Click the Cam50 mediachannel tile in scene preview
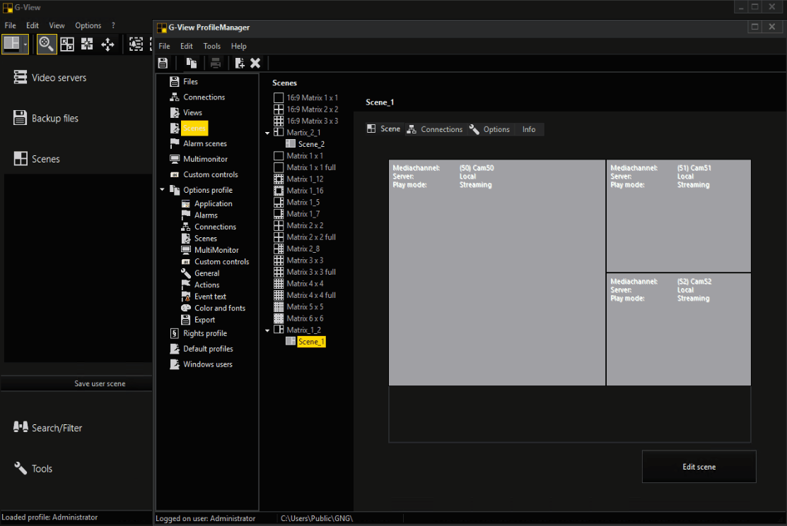The height and width of the screenshot is (526, 787). click(x=497, y=273)
